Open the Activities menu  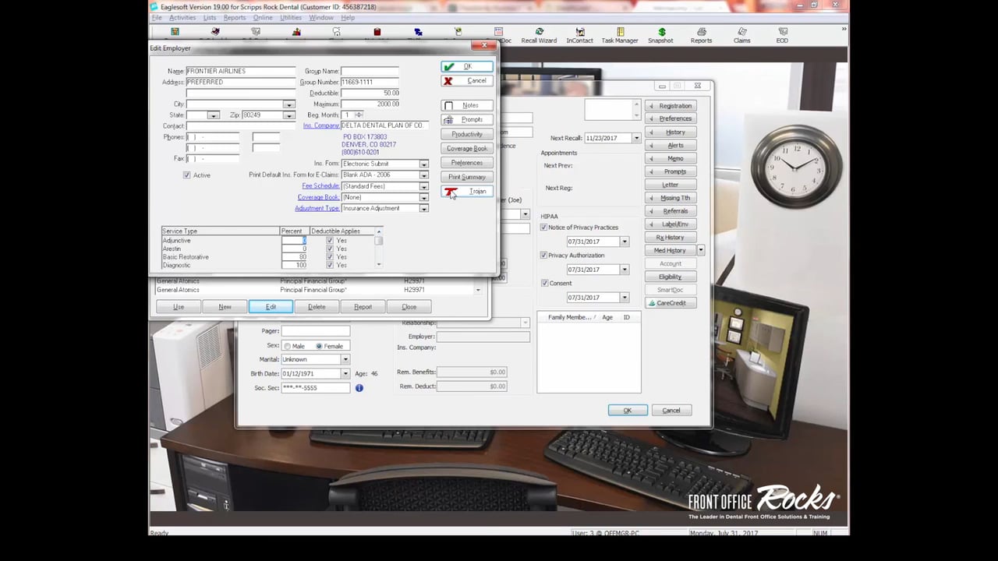pos(182,18)
